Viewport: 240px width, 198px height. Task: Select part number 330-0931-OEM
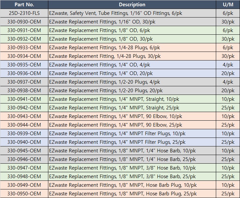(x=24, y=30)
